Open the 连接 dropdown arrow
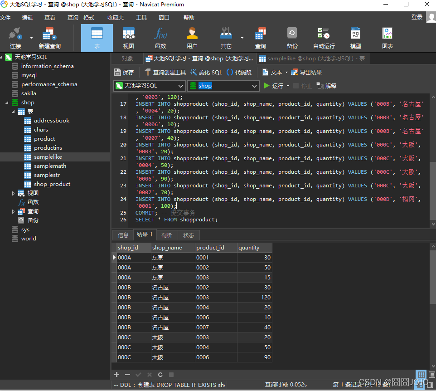 click(31, 38)
